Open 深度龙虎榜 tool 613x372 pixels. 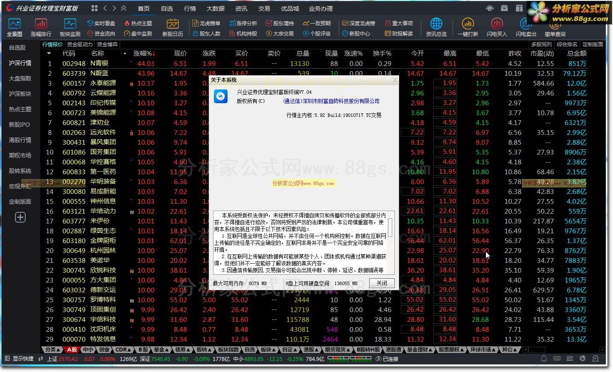tap(358, 23)
